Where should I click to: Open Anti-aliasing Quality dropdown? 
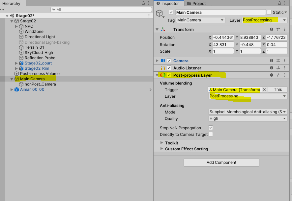click(248, 118)
